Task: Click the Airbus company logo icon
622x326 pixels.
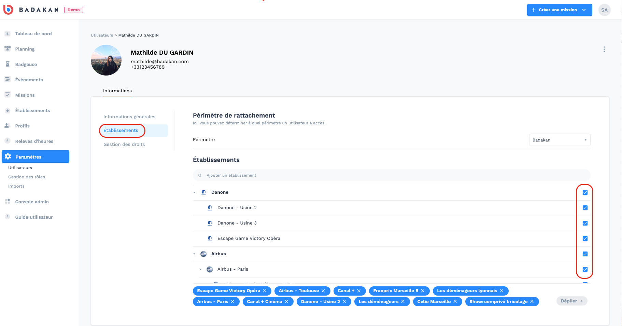Action: [x=203, y=254]
